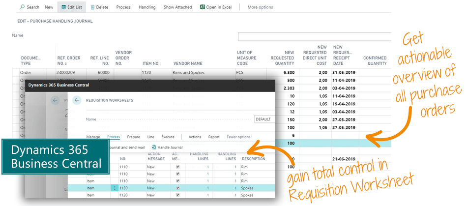Expand More options in journal toolbar
This screenshot has height=206, width=467.
pos(260,7)
